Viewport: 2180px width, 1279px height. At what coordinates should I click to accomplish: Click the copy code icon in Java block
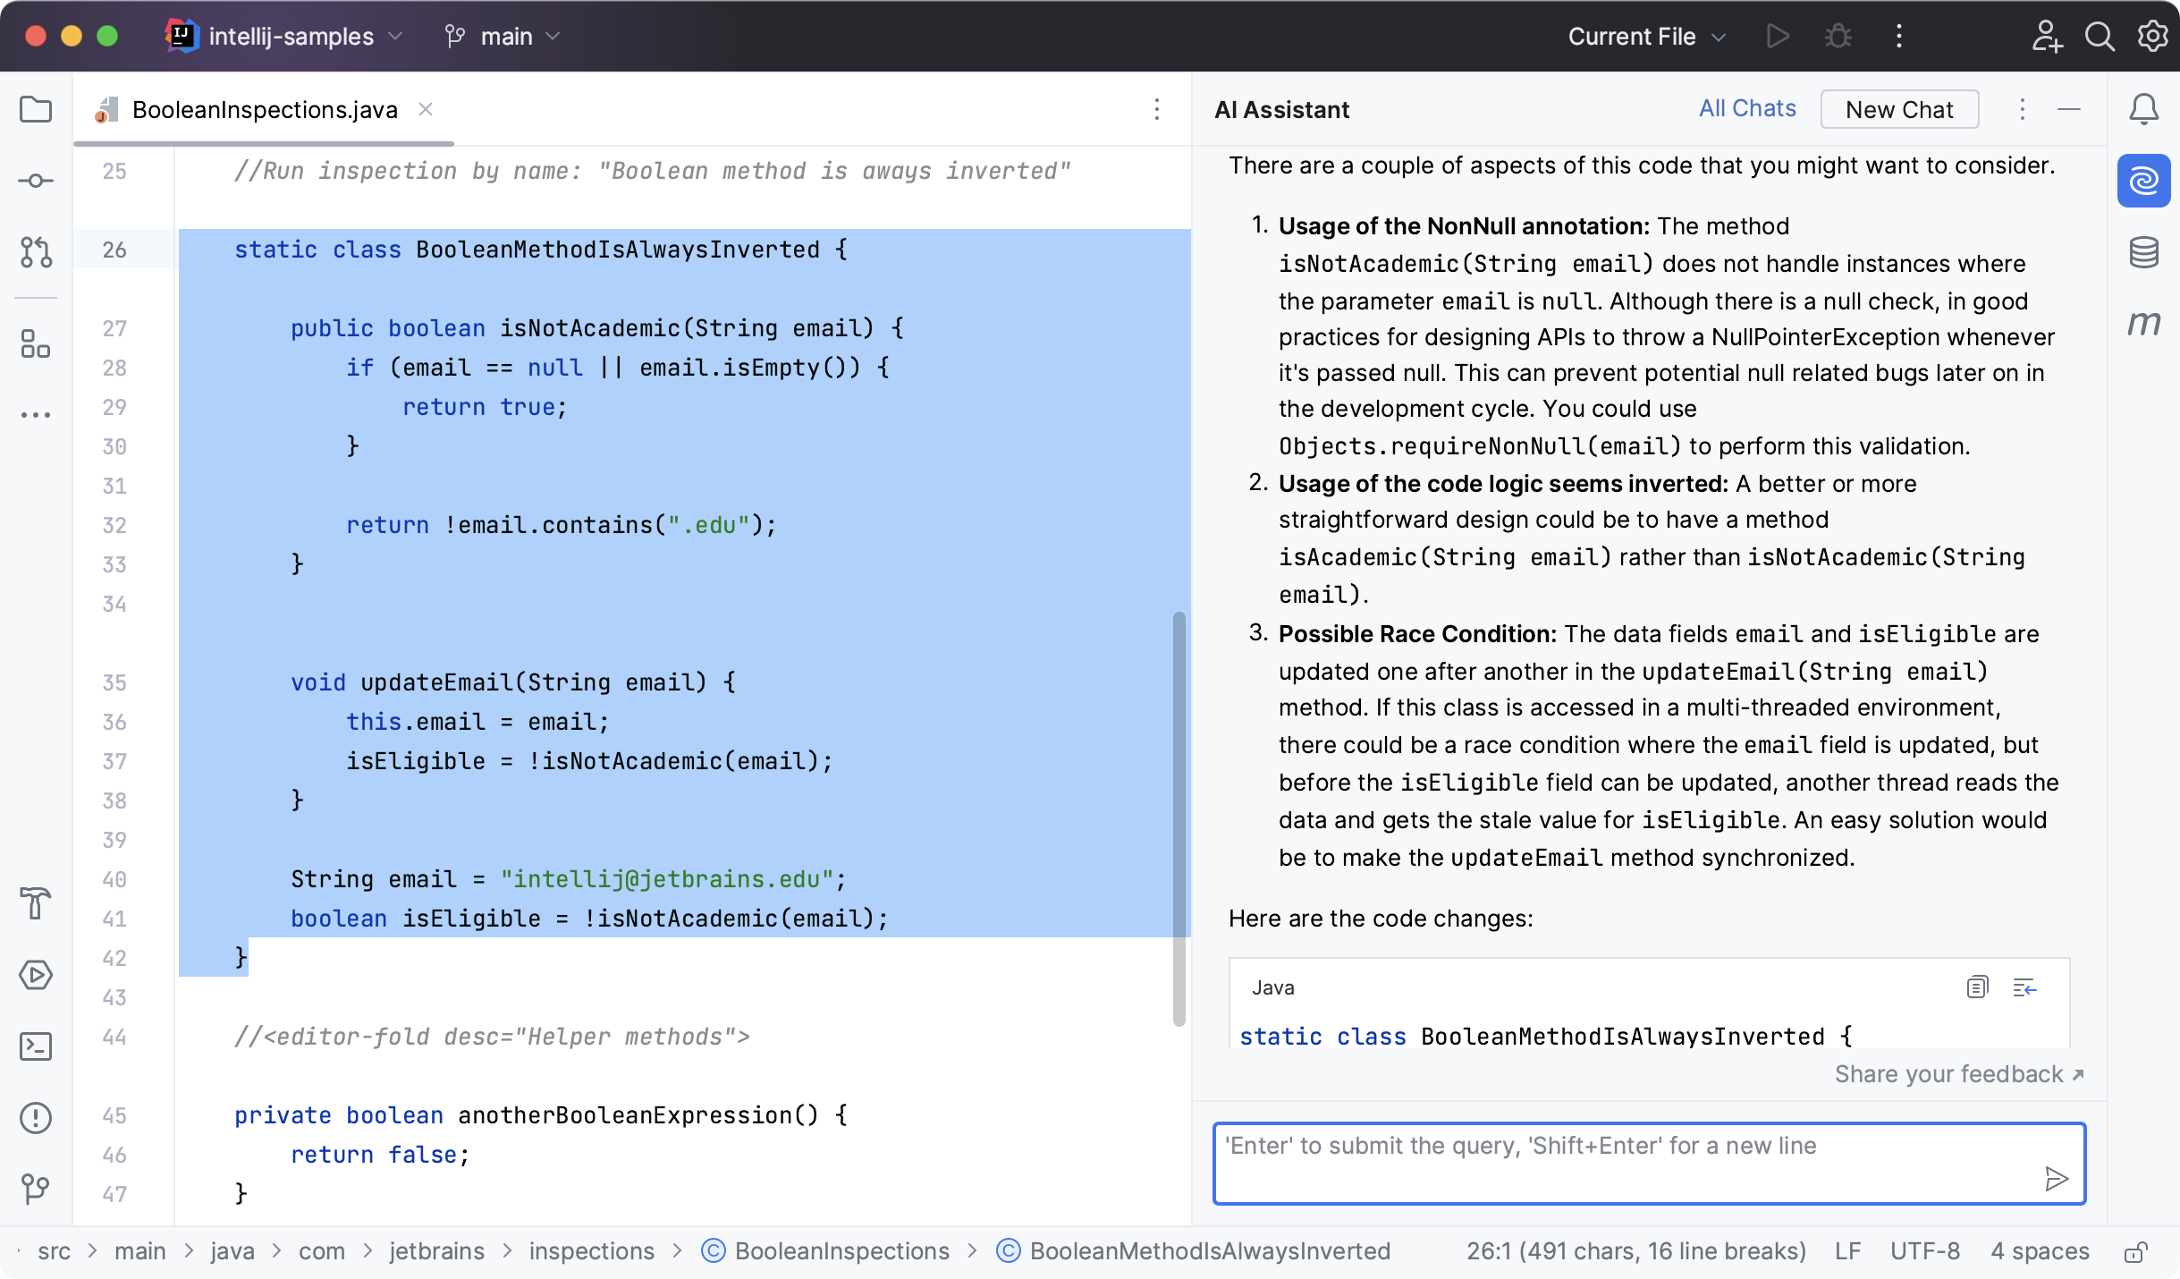pos(1978,987)
